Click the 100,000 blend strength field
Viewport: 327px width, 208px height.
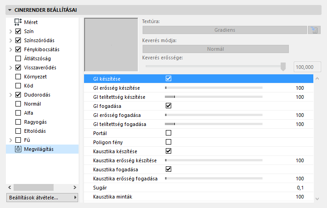307,67
